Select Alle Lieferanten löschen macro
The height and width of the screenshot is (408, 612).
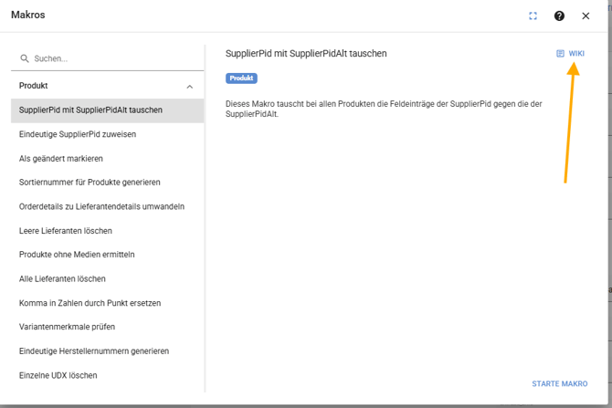[62, 278]
